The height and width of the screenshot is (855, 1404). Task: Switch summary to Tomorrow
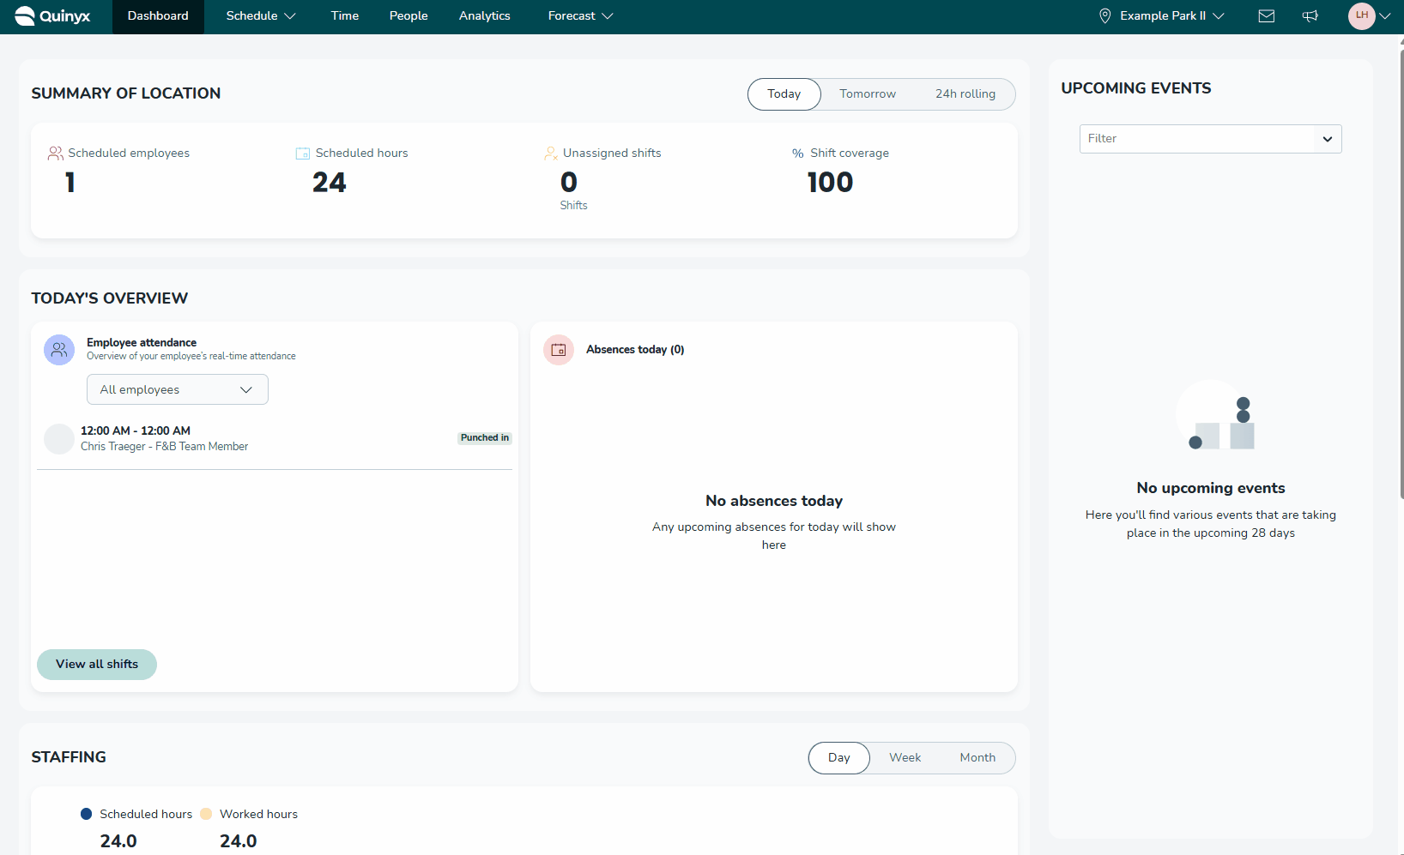(867, 94)
